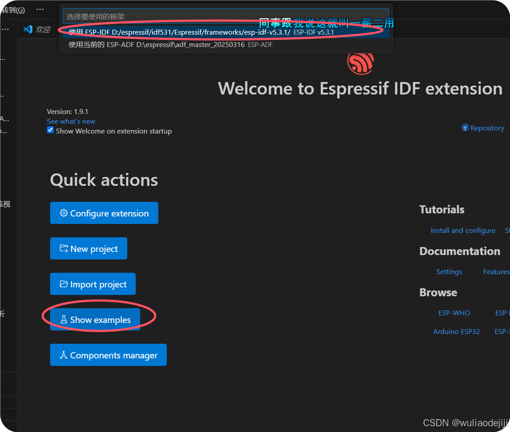Click the VS Code icon on welcome tab
Image resolution: width=510 pixels, height=432 pixels.
28,29
